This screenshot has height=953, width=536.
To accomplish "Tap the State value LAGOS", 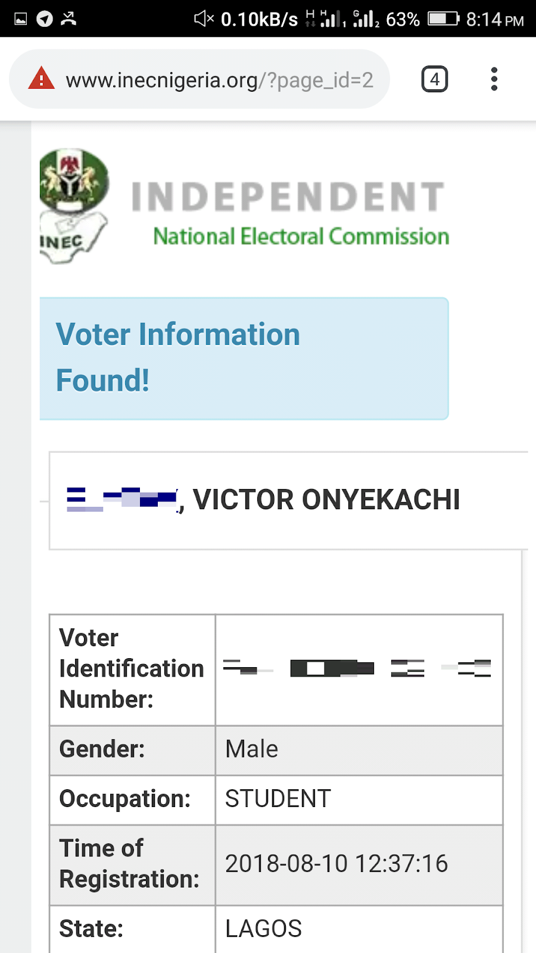I will pos(263,929).
